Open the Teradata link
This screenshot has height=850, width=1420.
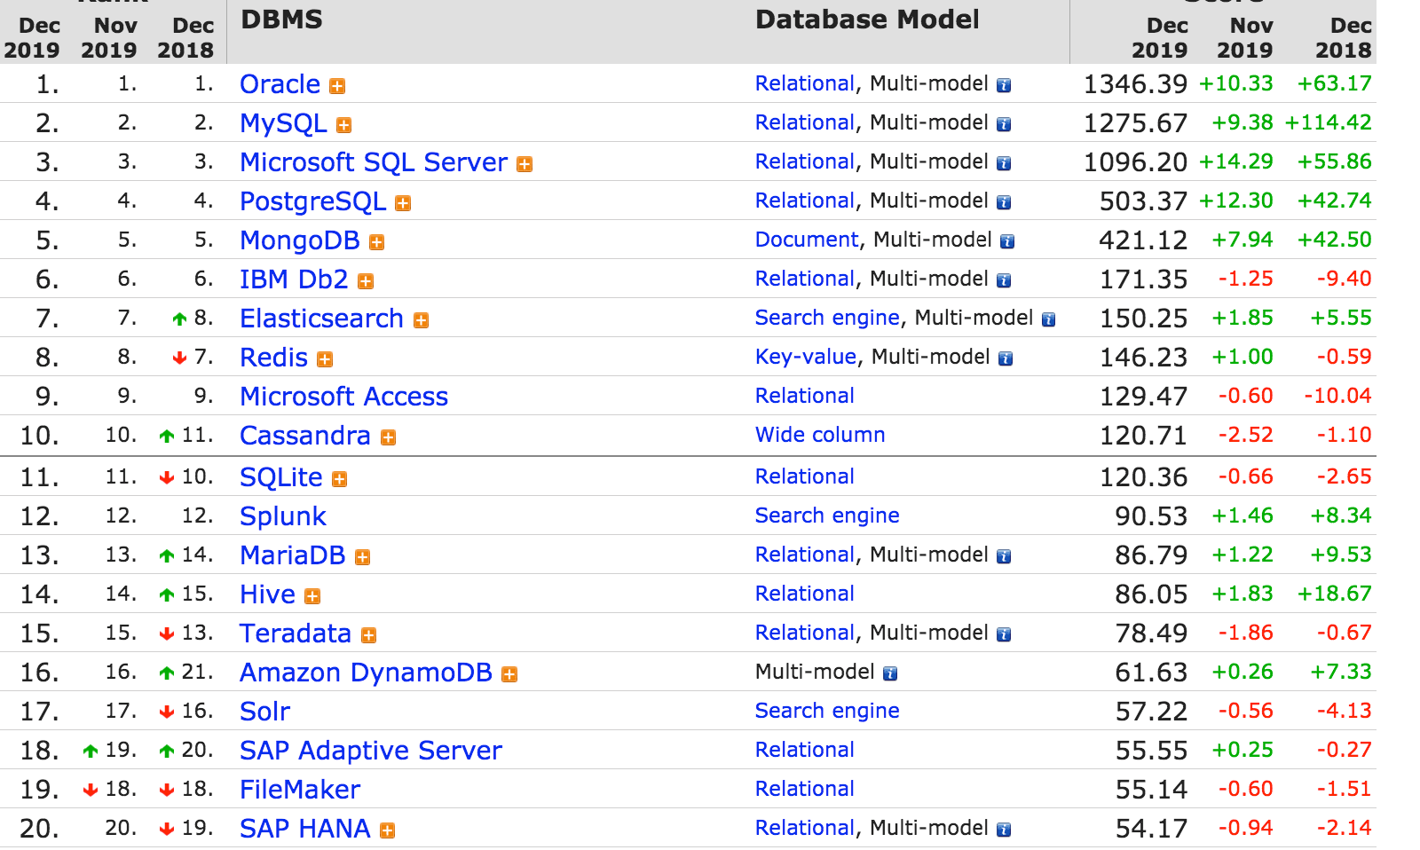[x=296, y=634]
